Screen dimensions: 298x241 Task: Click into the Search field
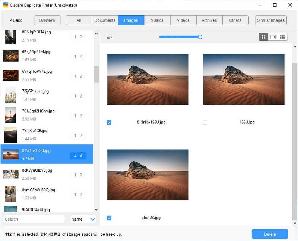(34, 219)
